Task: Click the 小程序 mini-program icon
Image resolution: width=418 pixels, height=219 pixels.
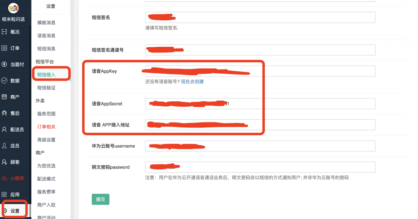Action: point(4,178)
